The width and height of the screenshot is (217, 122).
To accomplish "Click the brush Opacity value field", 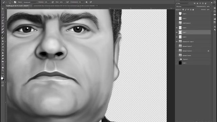I will coord(47,2).
